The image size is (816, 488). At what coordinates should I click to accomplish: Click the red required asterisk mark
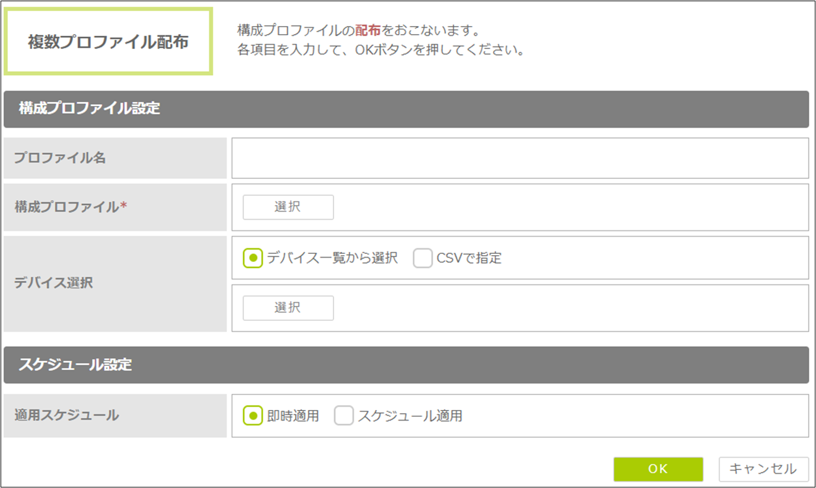(x=123, y=207)
